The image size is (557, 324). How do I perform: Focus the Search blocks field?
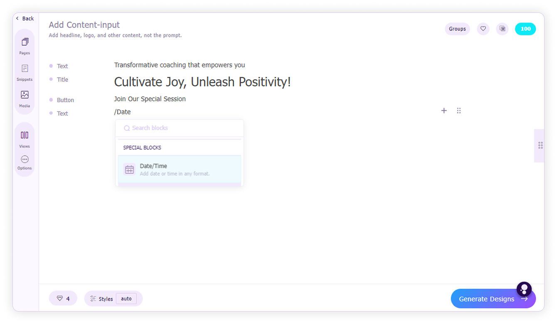[180, 128]
